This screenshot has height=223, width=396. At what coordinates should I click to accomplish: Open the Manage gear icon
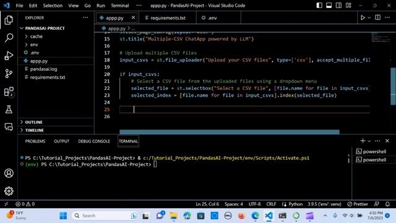point(9,191)
